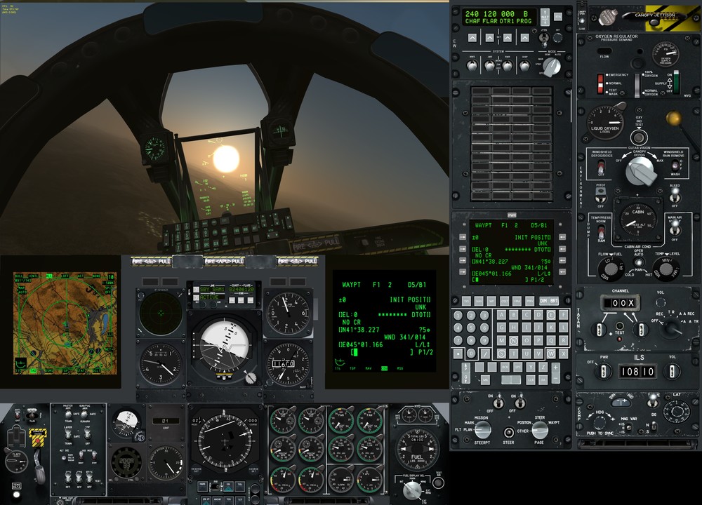702x505 pixels.
Task: Hit the CLR key on the CDU
Action: pyautogui.click(x=531, y=379)
